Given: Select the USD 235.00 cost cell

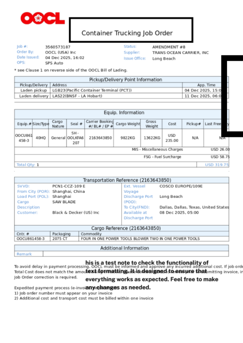Looking at the screenshot, I should [x=172, y=138].
